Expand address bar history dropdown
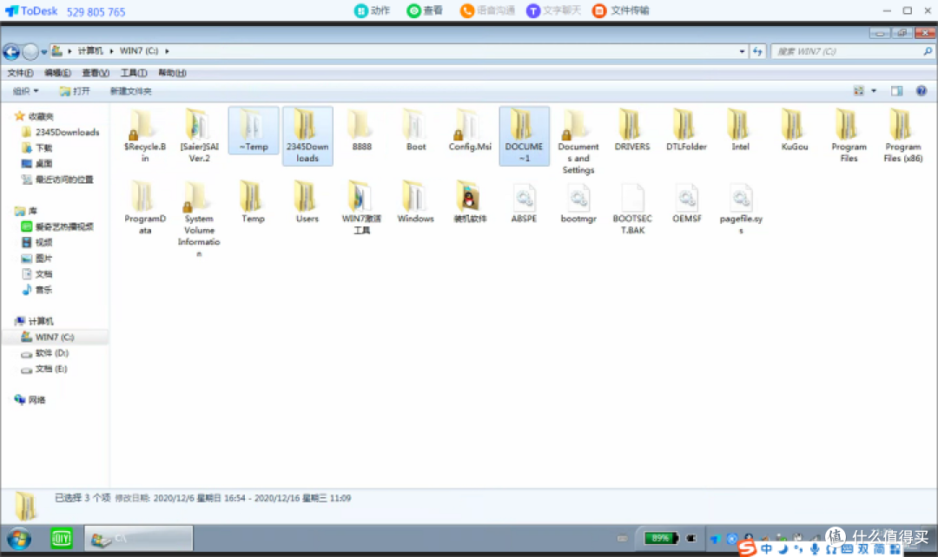 pos(742,51)
